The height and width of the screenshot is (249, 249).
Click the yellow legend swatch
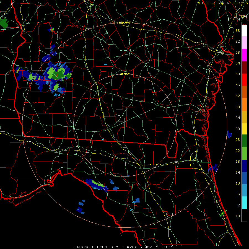(x=244, y=129)
